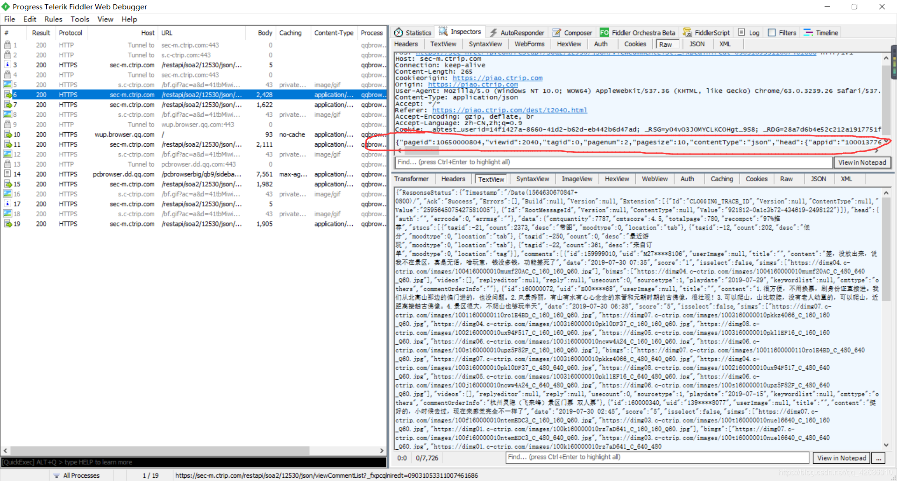897x481 pixels.
Task: Switch to request HexView tab
Action: tap(569, 44)
